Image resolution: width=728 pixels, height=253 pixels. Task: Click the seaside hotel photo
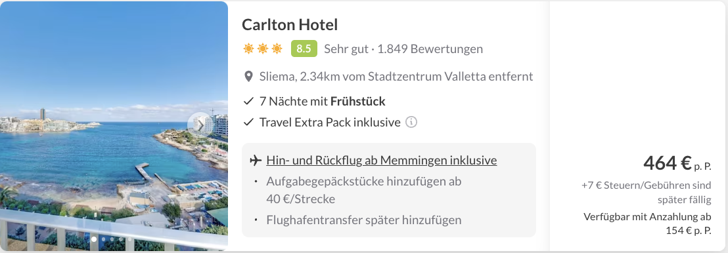[114, 126]
